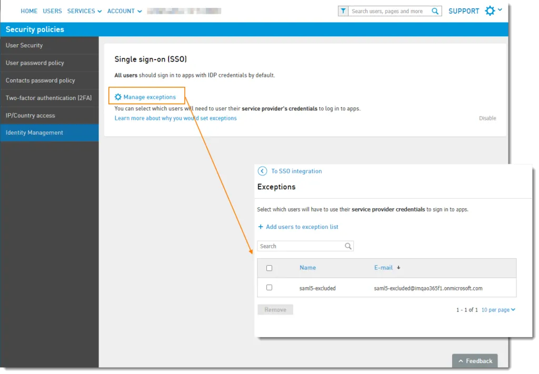Open Two-factor authentication (2FA) in sidebar
Viewport: 539px width, 374px height.
click(x=49, y=98)
